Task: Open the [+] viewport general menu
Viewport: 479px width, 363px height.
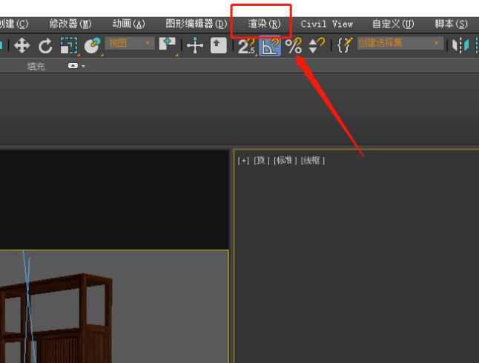Action: tap(243, 160)
